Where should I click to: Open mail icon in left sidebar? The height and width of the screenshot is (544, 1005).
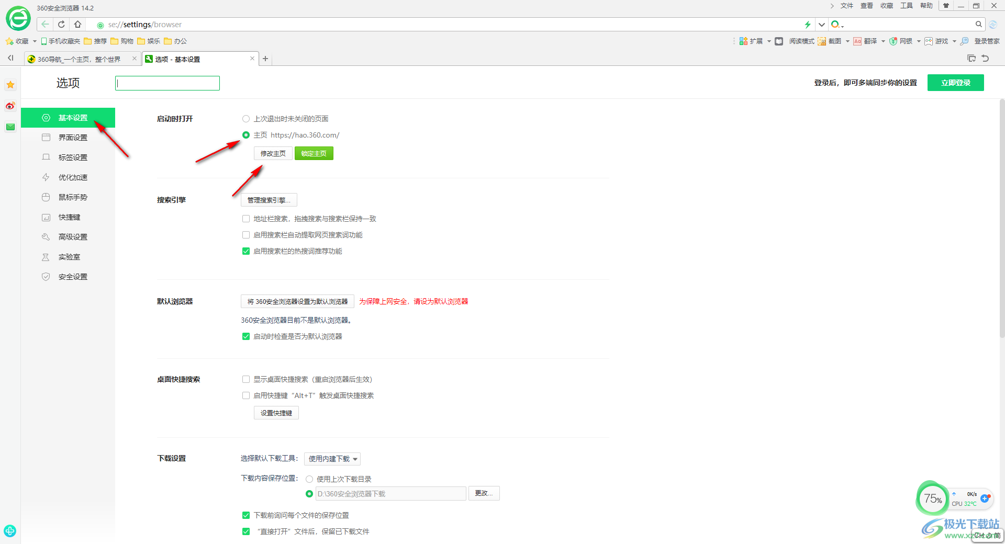(x=10, y=127)
